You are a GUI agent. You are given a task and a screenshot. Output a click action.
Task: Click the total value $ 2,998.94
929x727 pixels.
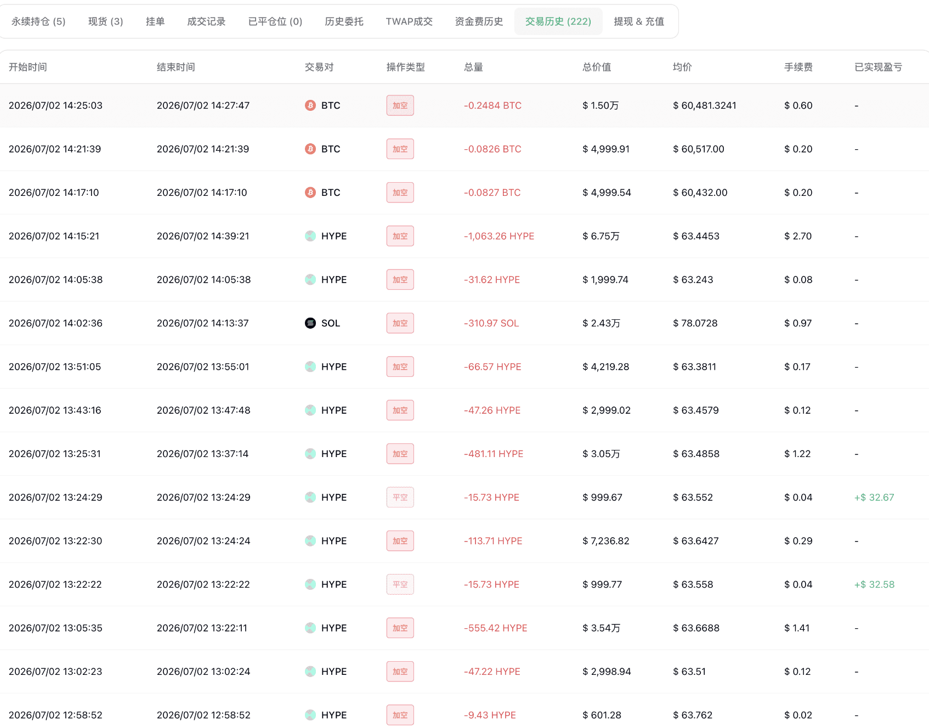(x=607, y=671)
